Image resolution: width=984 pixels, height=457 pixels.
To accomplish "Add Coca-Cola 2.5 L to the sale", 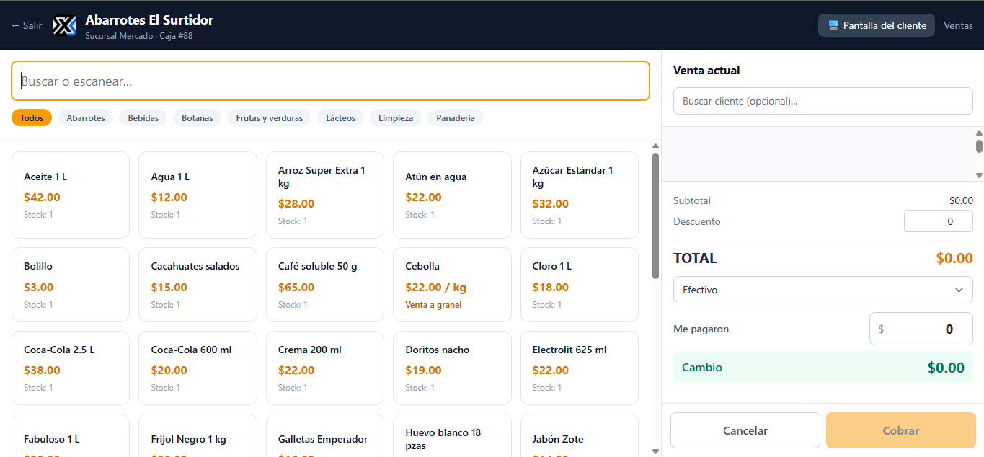I will tap(71, 368).
